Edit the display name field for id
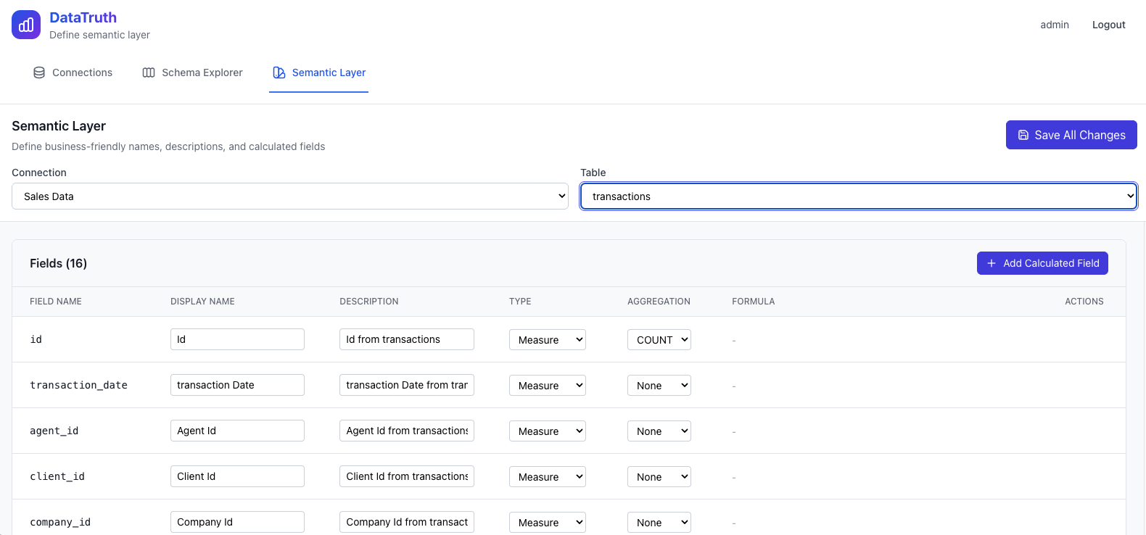Screen dimensions: 1146x535 click(x=237, y=339)
